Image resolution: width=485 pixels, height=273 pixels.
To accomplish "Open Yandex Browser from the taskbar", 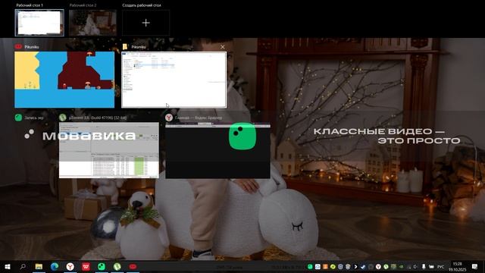I will point(70,266).
